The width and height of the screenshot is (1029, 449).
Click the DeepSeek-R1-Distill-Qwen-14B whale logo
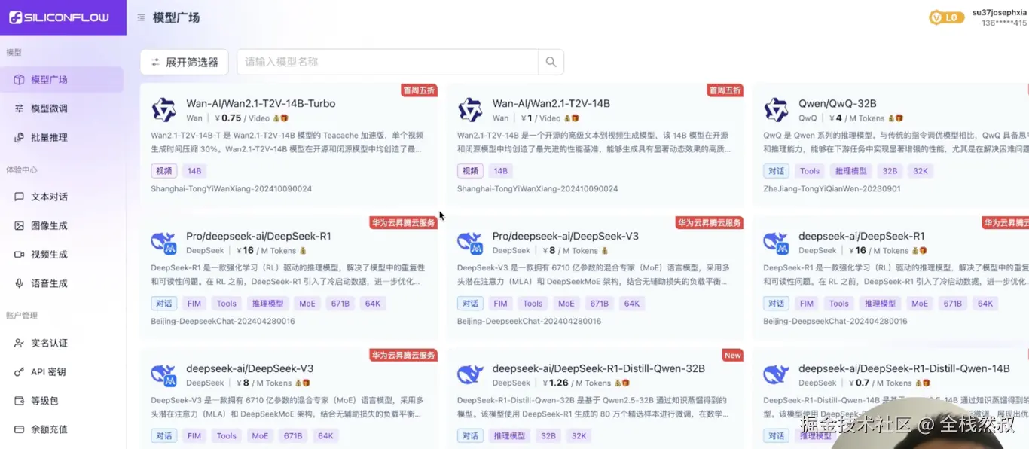tap(776, 375)
